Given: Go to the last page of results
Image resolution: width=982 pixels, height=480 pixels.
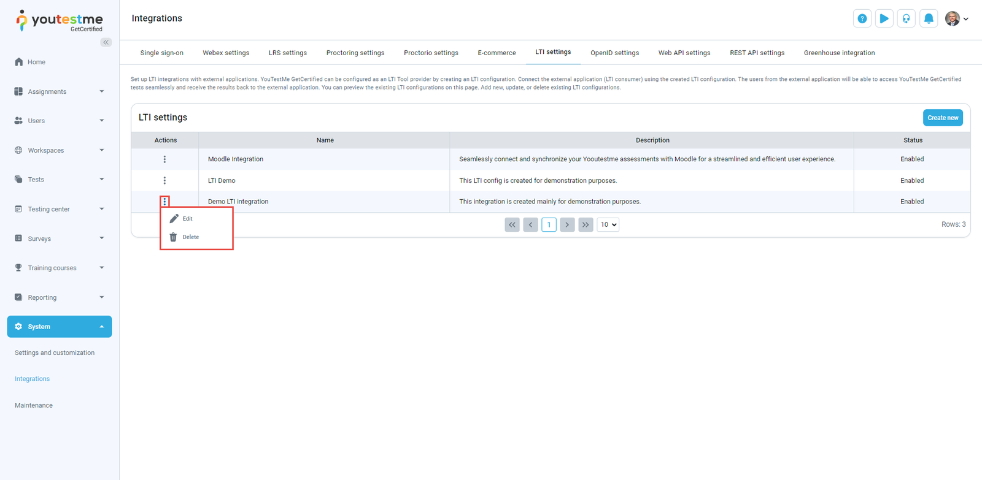Looking at the screenshot, I should 586,225.
